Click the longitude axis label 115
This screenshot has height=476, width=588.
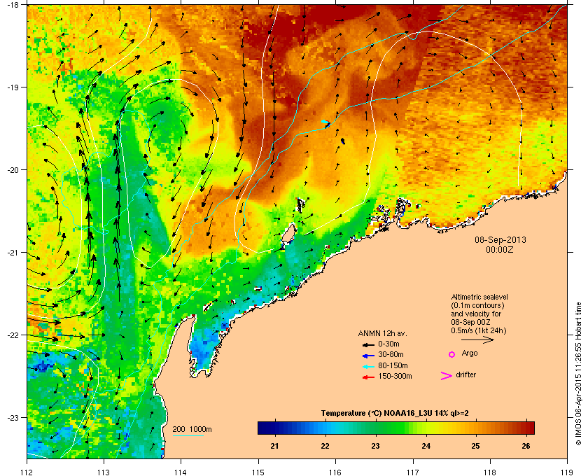258,472
